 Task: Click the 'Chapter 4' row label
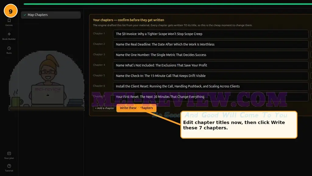point(99,65)
